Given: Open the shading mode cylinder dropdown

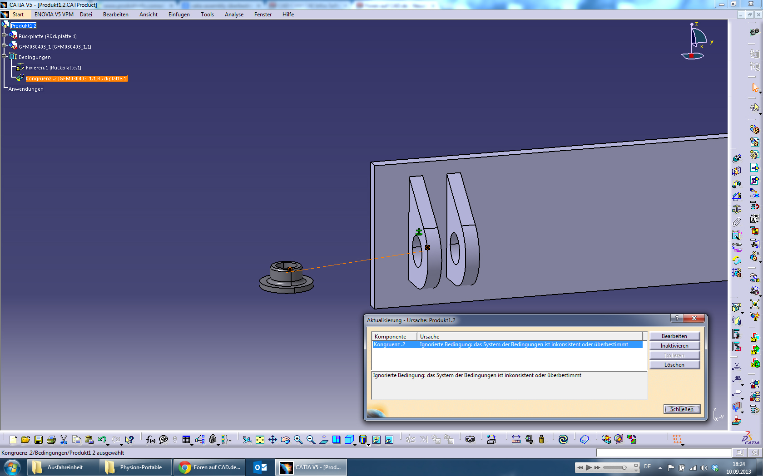Looking at the screenshot, I should 368,445.
